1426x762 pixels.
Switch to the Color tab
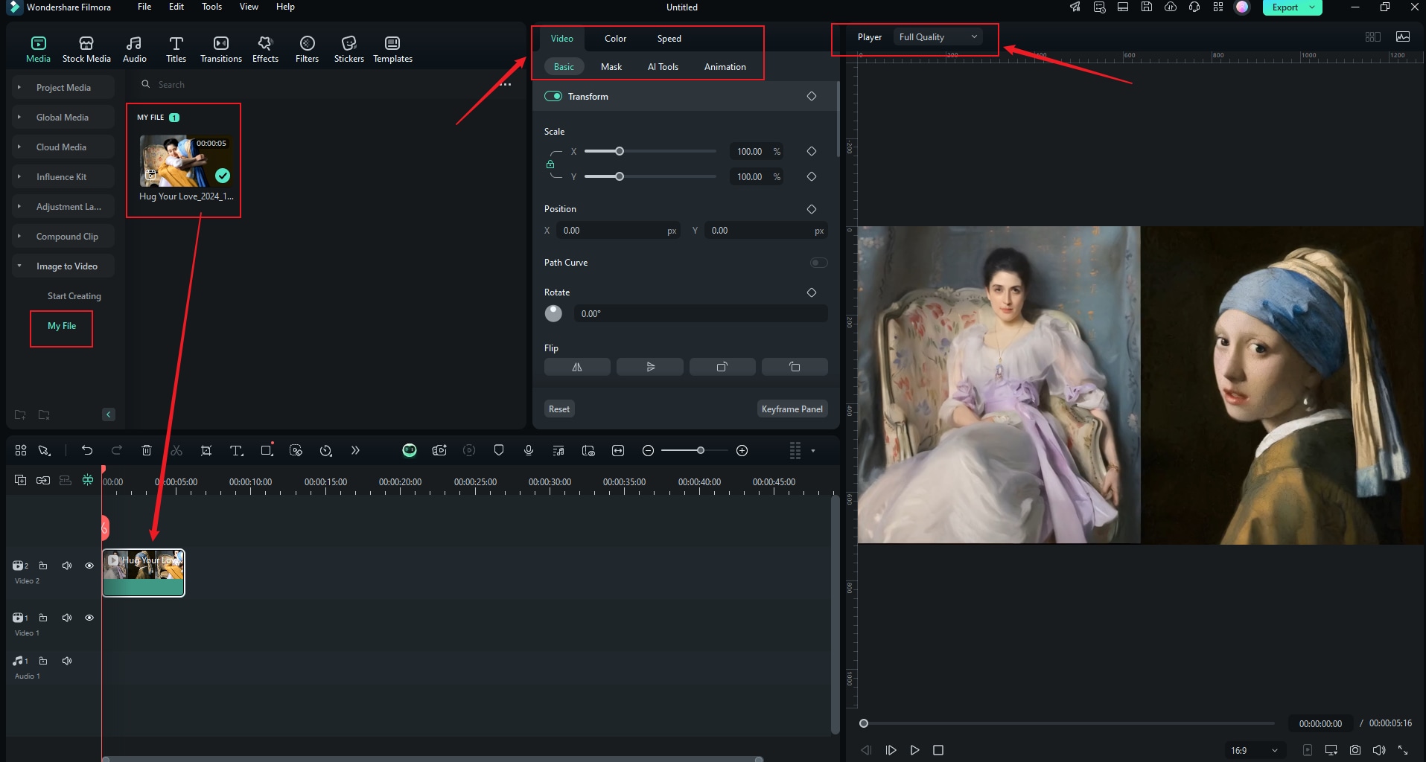click(x=615, y=39)
